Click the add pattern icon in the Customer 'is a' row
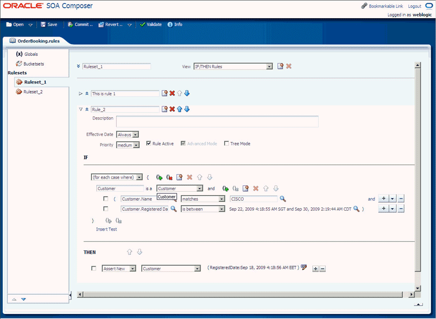 (x=225, y=189)
